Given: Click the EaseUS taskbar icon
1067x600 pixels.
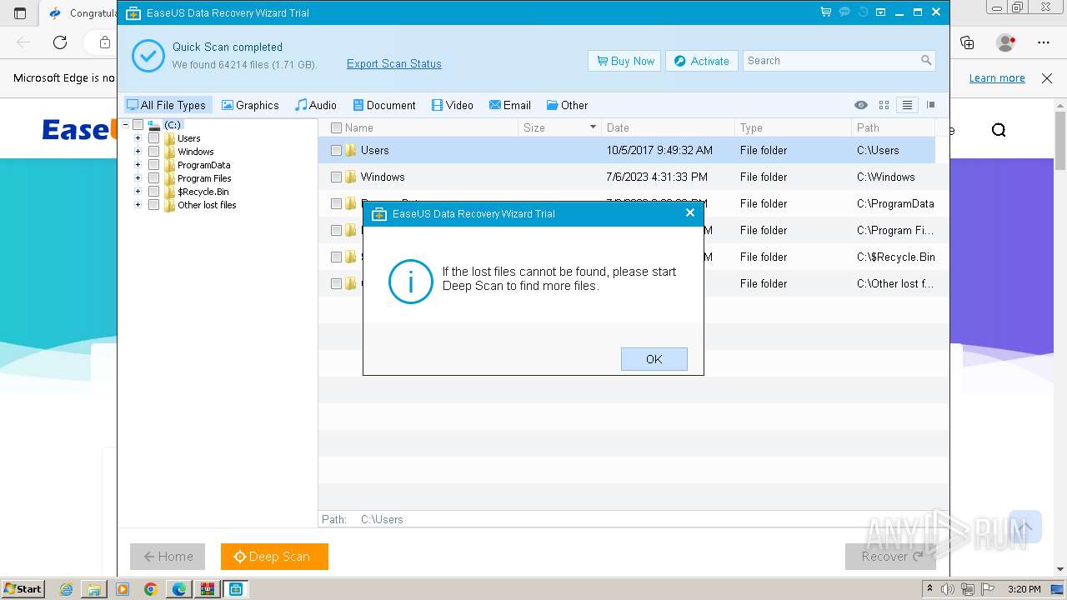Looking at the screenshot, I should point(236,589).
